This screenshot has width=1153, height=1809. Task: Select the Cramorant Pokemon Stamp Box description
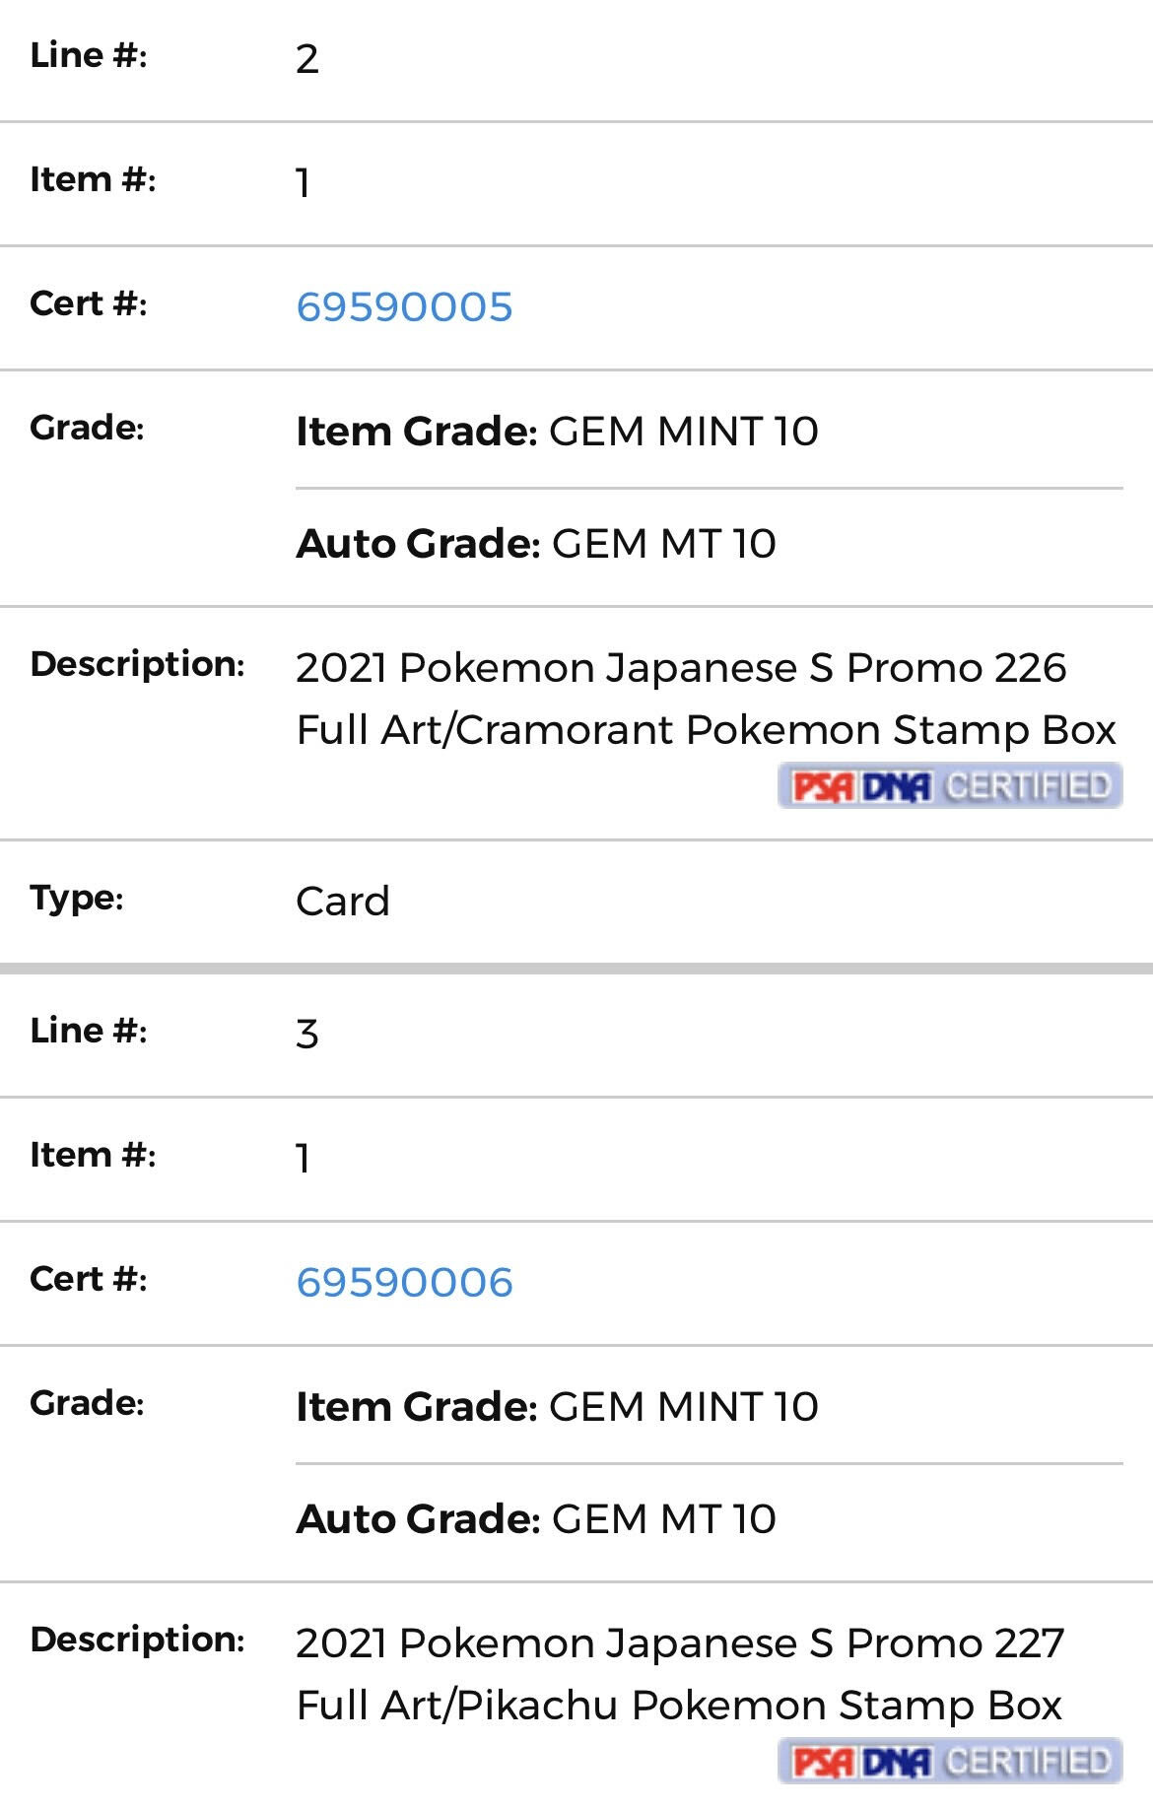(706, 699)
